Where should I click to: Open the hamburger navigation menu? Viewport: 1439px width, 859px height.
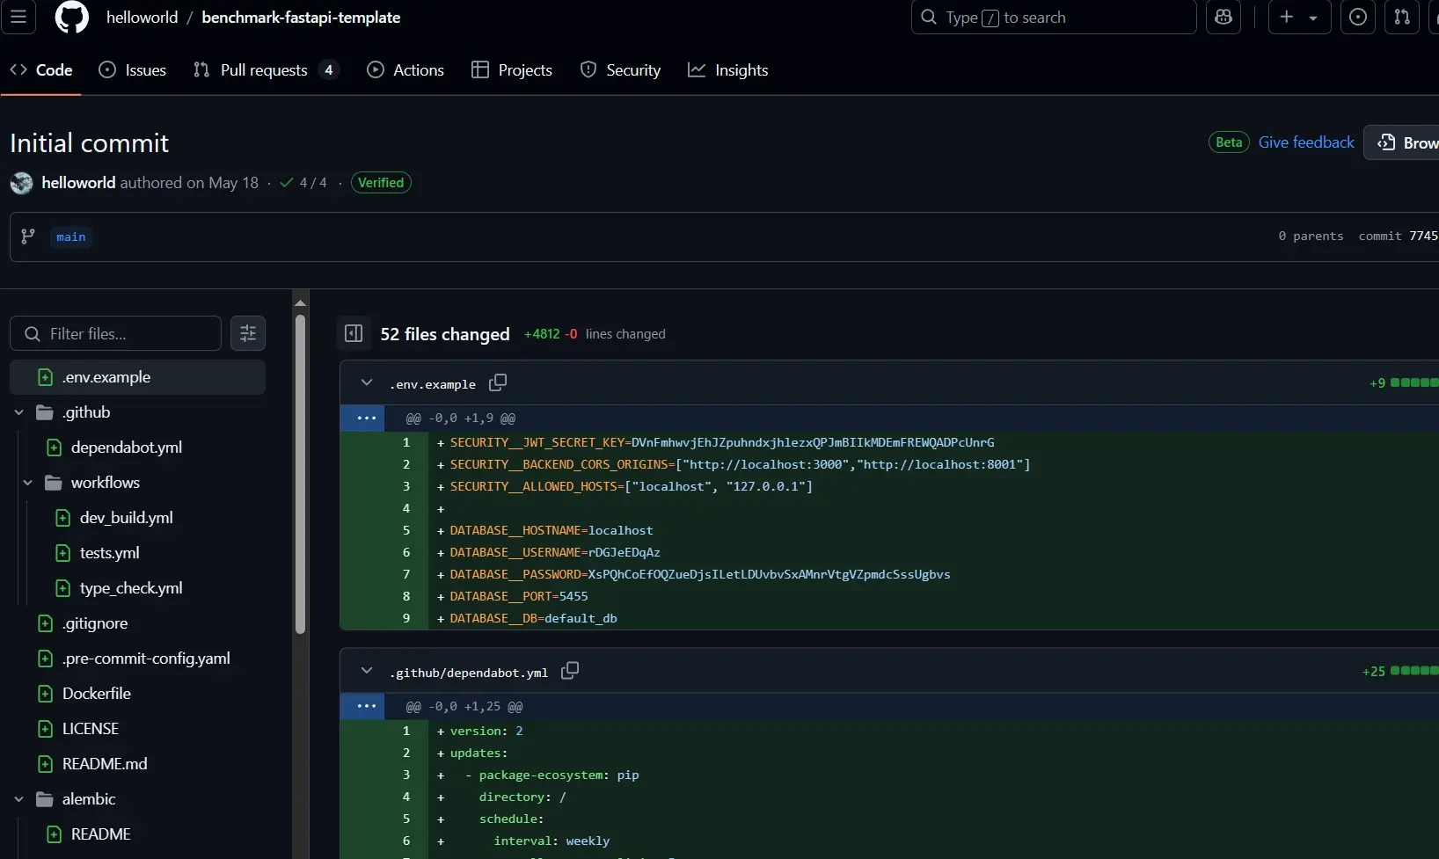[18, 18]
